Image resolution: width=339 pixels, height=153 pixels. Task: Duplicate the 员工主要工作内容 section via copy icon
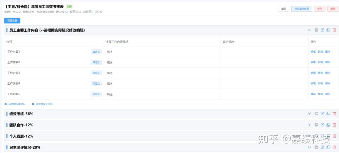point(328,30)
